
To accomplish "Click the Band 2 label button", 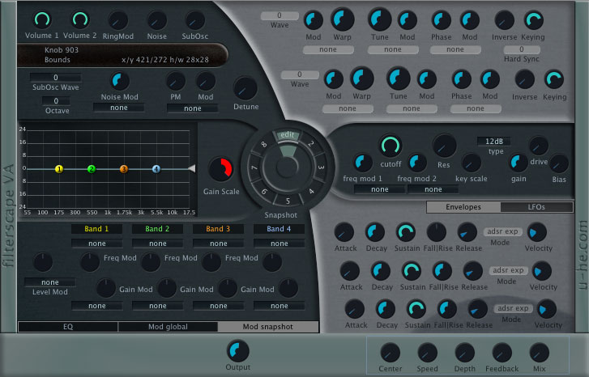I will pyautogui.click(x=157, y=229).
